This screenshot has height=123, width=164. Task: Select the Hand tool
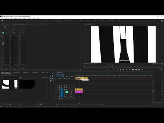pos(50,81)
